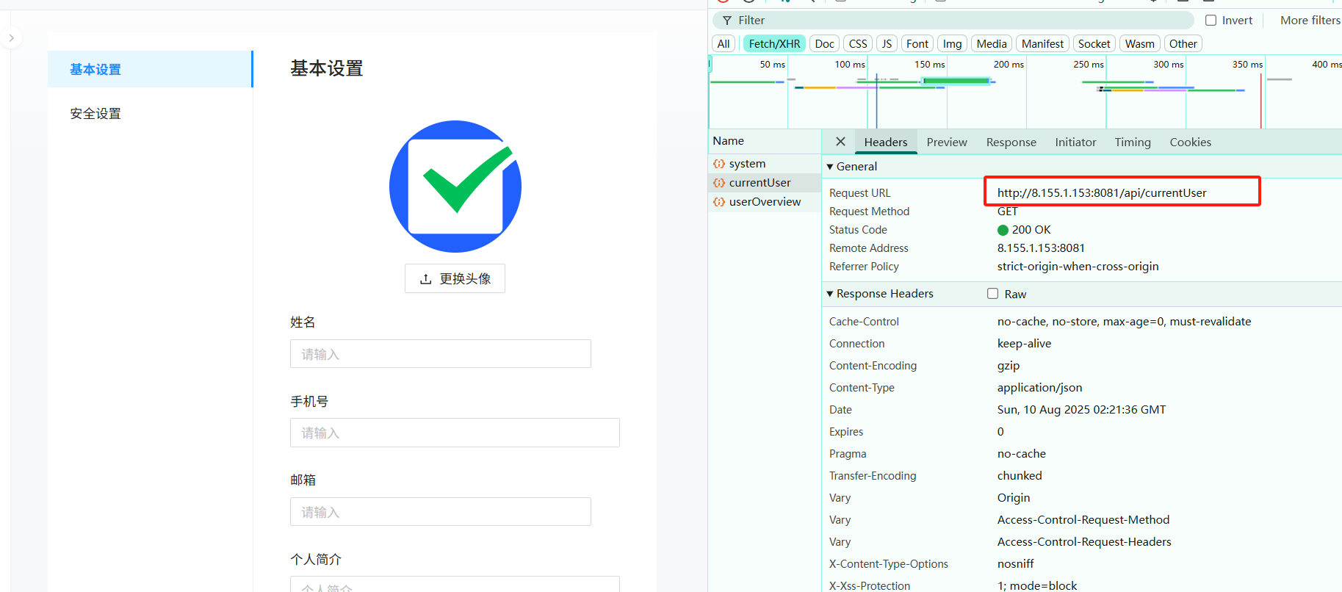Select the CSS filter
Screen dimensions: 1342x592
point(858,44)
